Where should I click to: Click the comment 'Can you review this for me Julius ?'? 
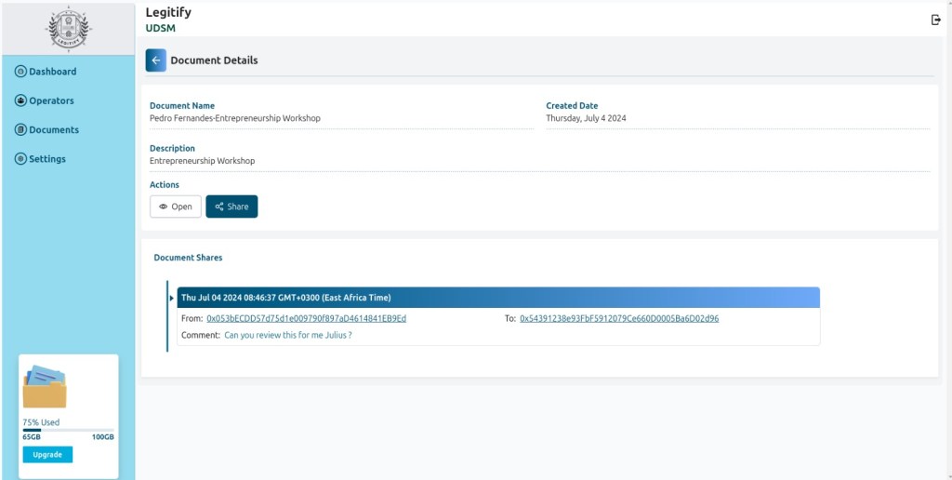[288, 335]
